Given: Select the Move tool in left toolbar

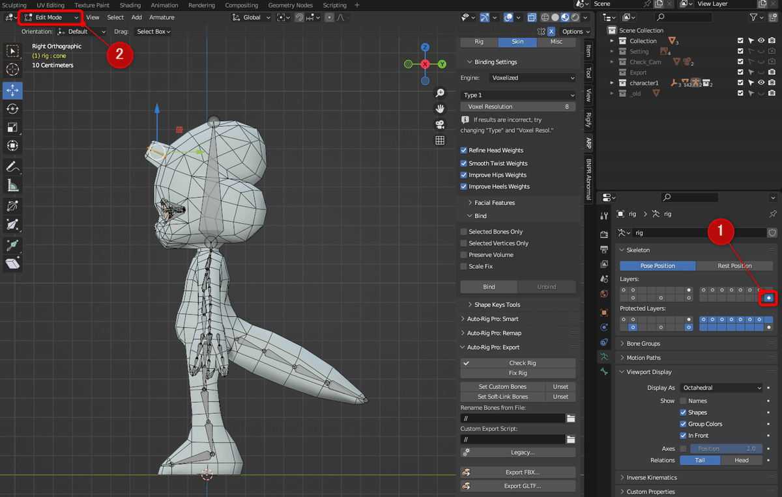Looking at the screenshot, I should coord(12,90).
